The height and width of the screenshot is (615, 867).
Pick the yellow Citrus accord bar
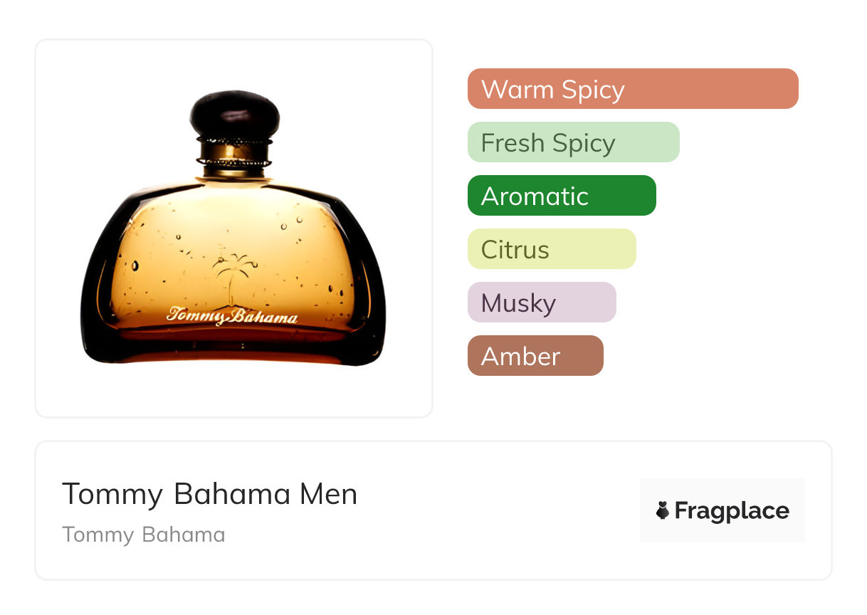pos(551,249)
